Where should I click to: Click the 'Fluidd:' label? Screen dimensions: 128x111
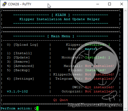[75, 70]
